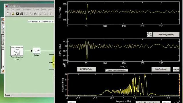Screen dimensions: 183x103
Task: Click the New model icon in matchchirp toolbar
Action: [8, 14]
